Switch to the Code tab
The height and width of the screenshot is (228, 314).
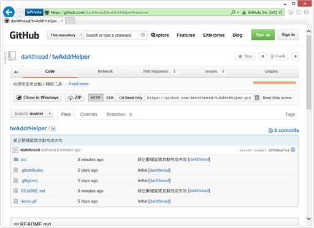pyautogui.click(x=50, y=72)
